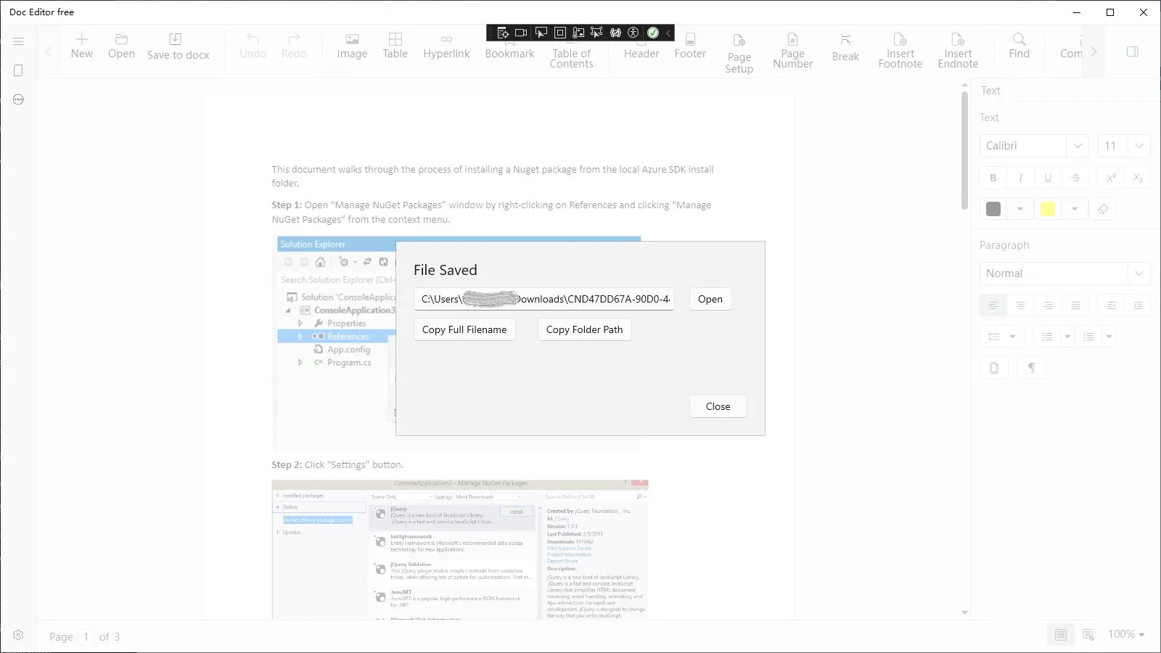This screenshot has width=1161, height=653.
Task: Click the video camera icon in debug toolbar
Action: coord(521,33)
